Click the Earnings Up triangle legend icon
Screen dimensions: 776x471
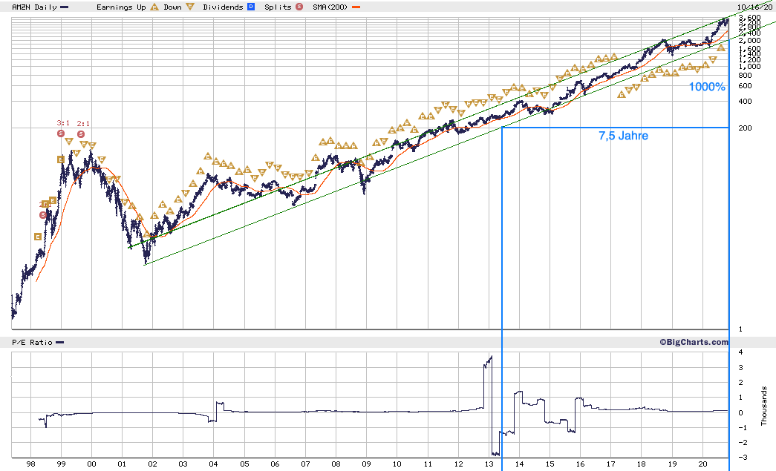[x=154, y=7]
